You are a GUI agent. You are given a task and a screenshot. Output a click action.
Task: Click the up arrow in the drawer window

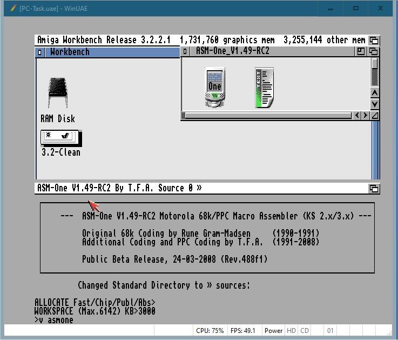375,93
